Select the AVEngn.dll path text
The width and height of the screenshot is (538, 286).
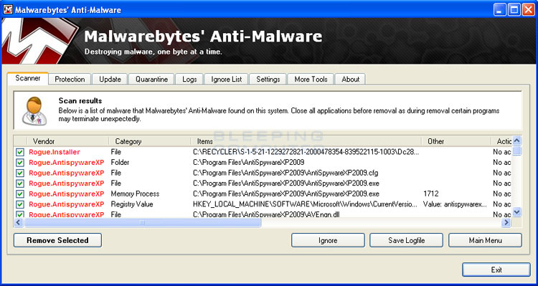pyautogui.click(x=266, y=214)
